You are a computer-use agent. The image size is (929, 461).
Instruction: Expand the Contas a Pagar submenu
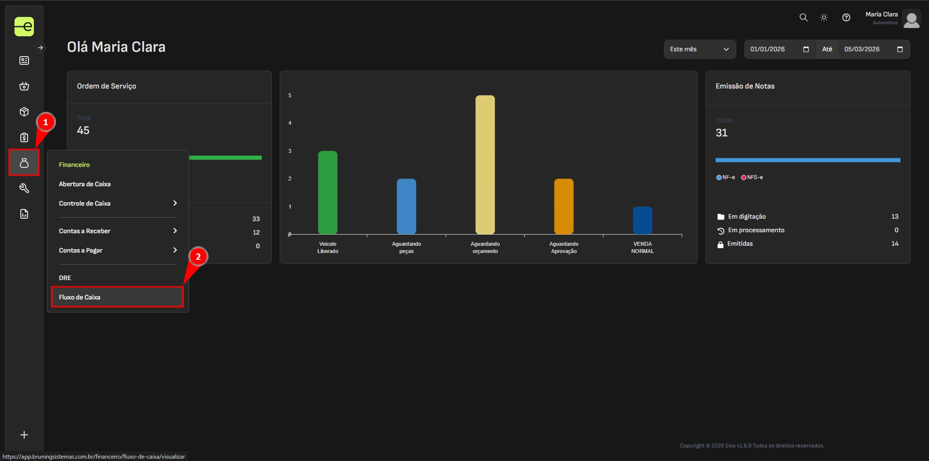click(x=118, y=251)
